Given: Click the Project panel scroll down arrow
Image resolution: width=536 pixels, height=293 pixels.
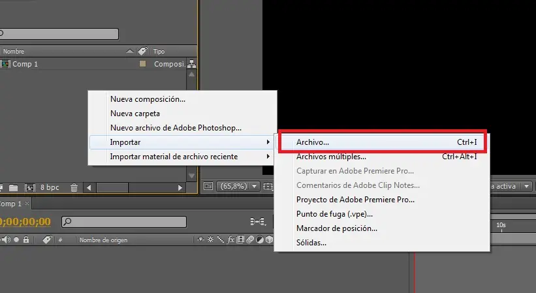Looking at the screenshot, I should point(191,176).
